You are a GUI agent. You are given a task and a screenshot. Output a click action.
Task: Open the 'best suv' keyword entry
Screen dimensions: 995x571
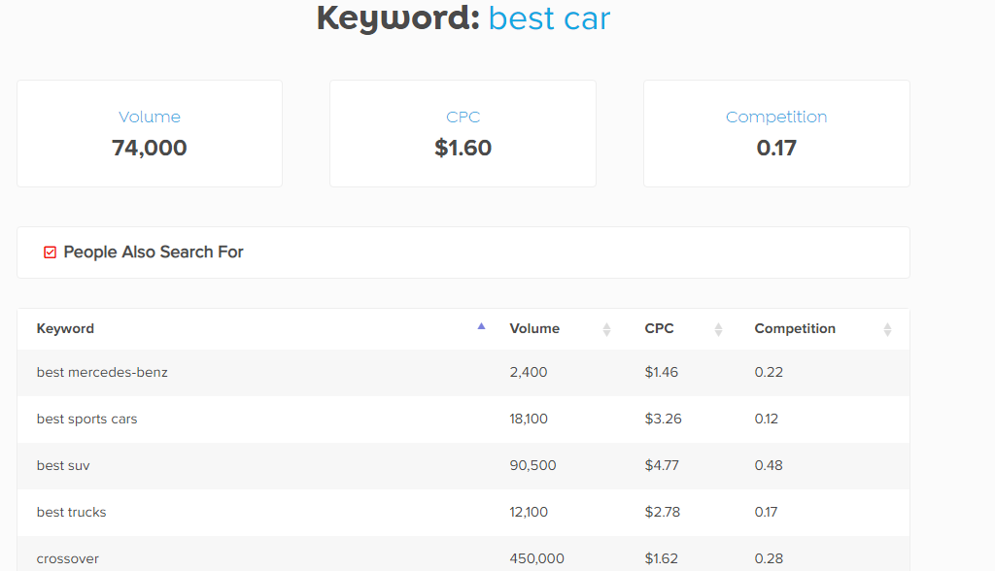click(x=63, y=466)
